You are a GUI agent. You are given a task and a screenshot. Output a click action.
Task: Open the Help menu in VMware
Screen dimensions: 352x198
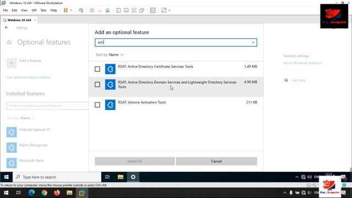click(x=54, y=10)
